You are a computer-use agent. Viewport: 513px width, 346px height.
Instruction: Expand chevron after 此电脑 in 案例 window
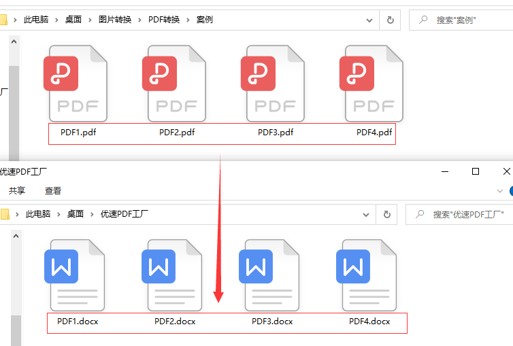click(x=56, y=20)
